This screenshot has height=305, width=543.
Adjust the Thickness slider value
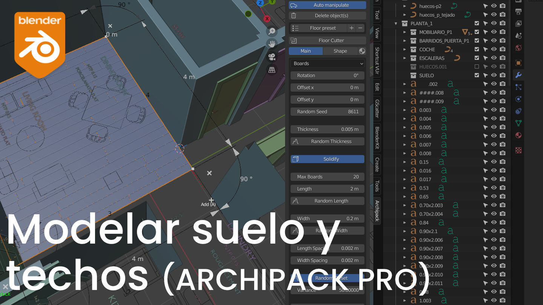point(327,129)
